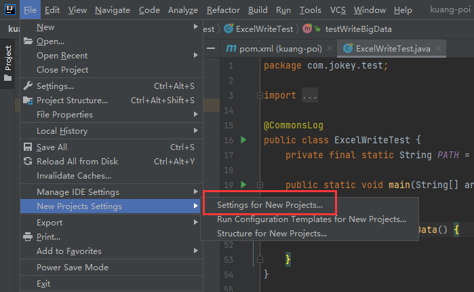Click the hide panel minus icon
The height and width of the screenshot is (292, 474).
pos(211,48)
